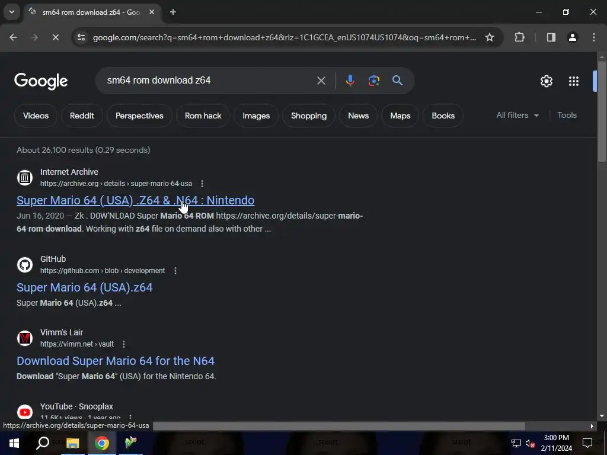Go back to the previous page
The image size is (607, 455).
tap(13, 37)
